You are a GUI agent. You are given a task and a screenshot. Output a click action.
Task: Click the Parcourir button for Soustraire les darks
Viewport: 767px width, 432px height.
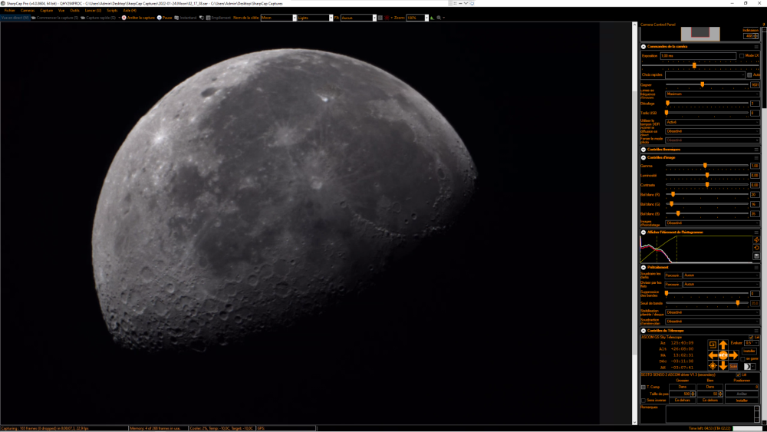tap(673, 275)
